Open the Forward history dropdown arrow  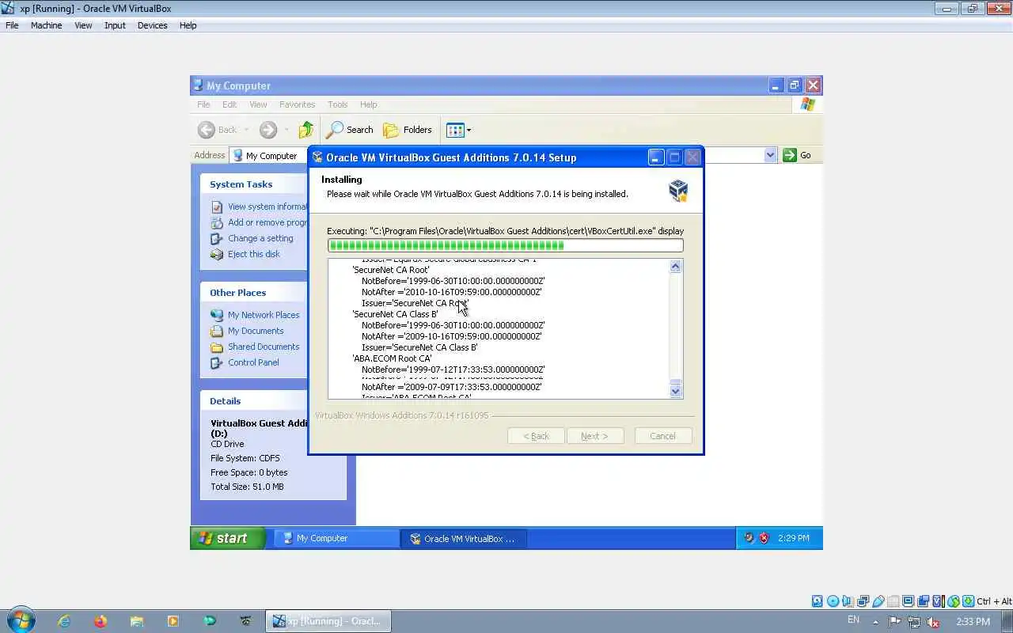point(286,130)
